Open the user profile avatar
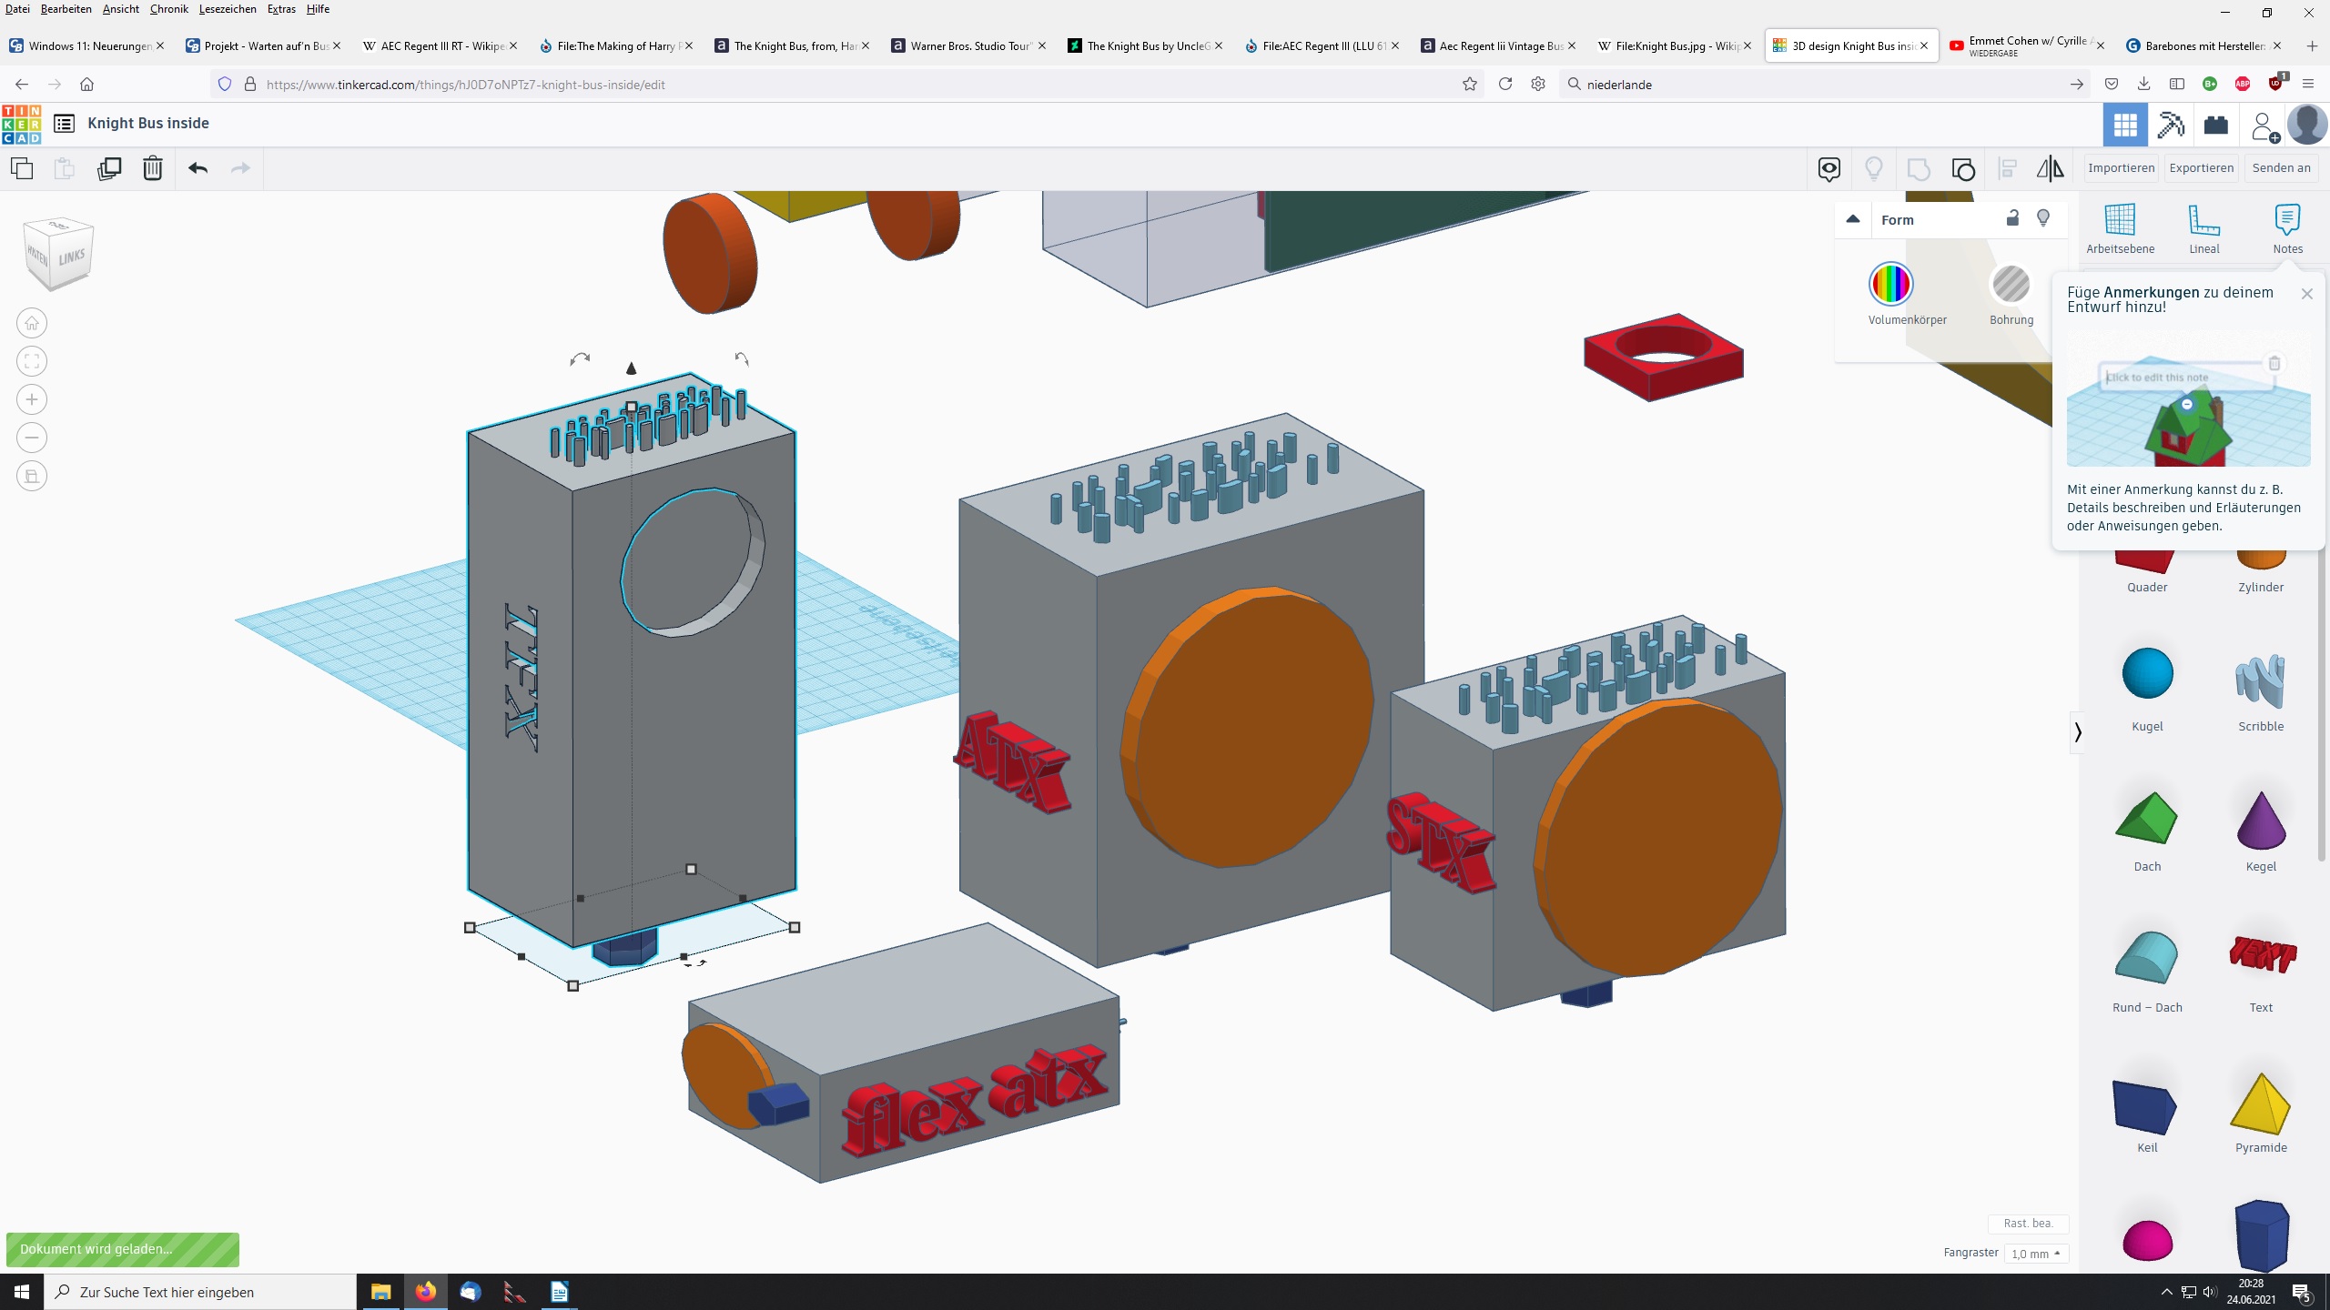 pyautogui.click(x=2306, y=125)
